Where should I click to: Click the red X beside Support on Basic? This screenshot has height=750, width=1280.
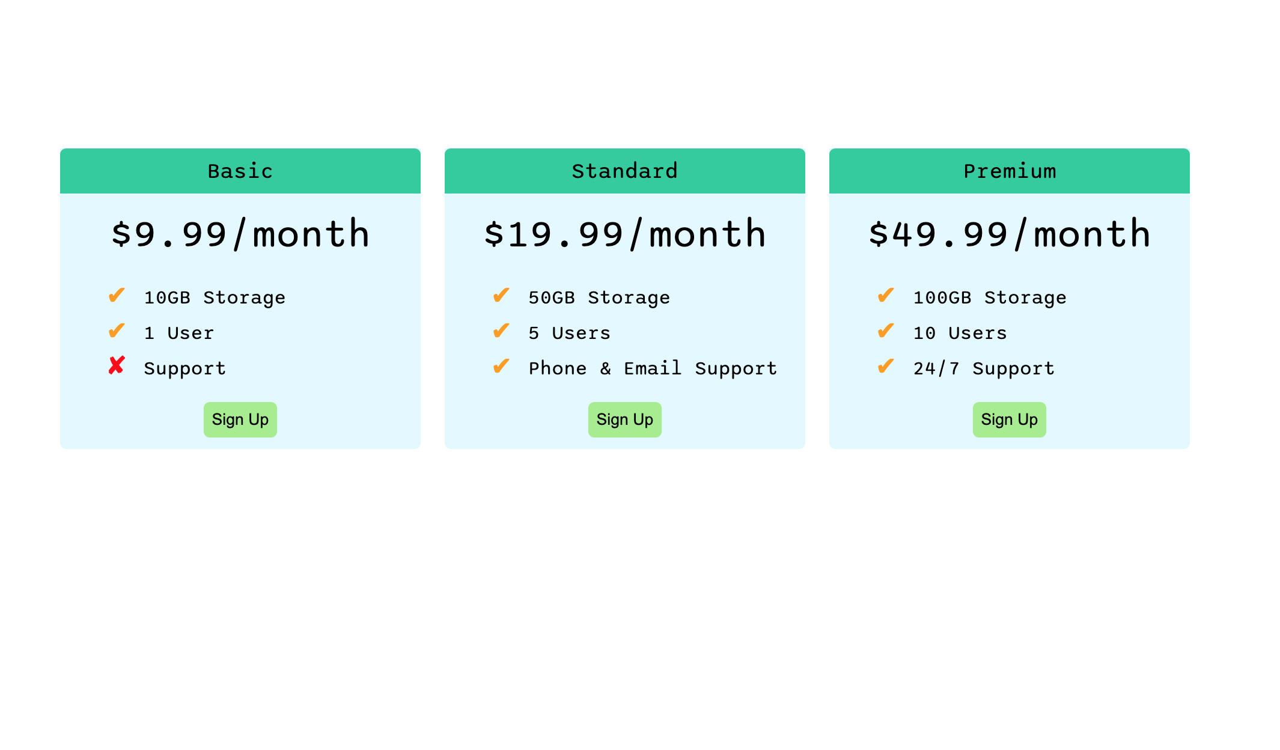tap(118, 366)
